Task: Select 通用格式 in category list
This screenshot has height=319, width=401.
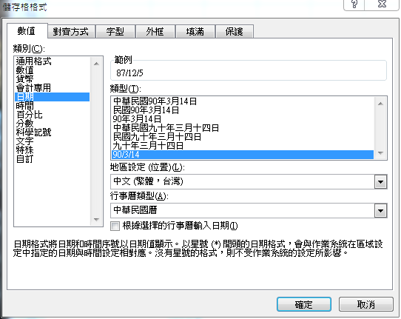Action: (53, 61)
